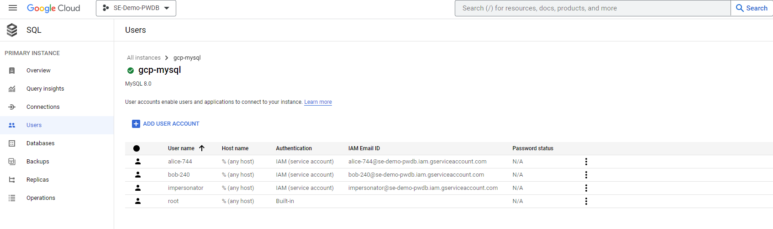
Task: Click the Backups sidebar icon
Action: (12, 162)
